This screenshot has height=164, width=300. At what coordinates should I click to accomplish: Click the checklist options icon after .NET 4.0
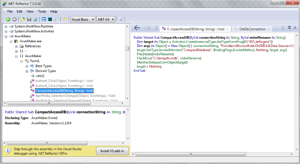coord(121,20)
